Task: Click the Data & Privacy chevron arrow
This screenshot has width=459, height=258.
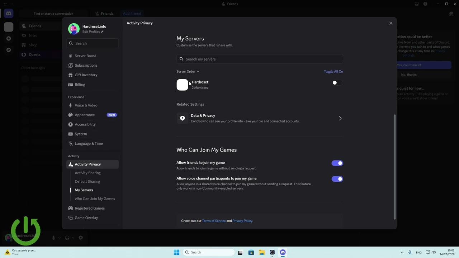Action: [340, 118]
